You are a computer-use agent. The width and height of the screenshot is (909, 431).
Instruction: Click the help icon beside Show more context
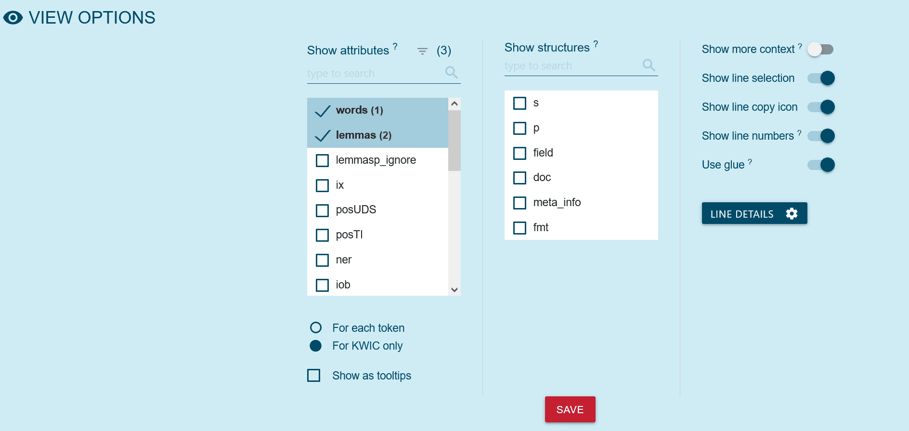800,46
